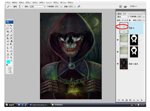Select the Eyedropper tool
Viewport: 150px width, 111px height.
coord(11,54)
